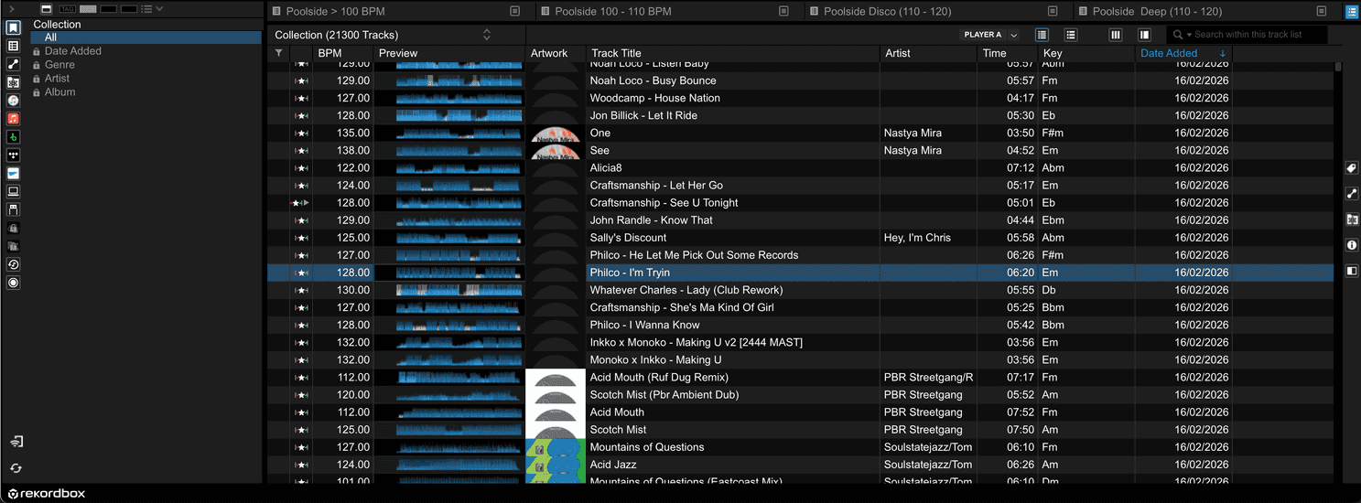
Task: Toggle the first list view button beside PLAYER A
Action: click(x=1042, y=35)
